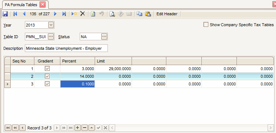Close the PA Formula Tables tab

[42, 5]
